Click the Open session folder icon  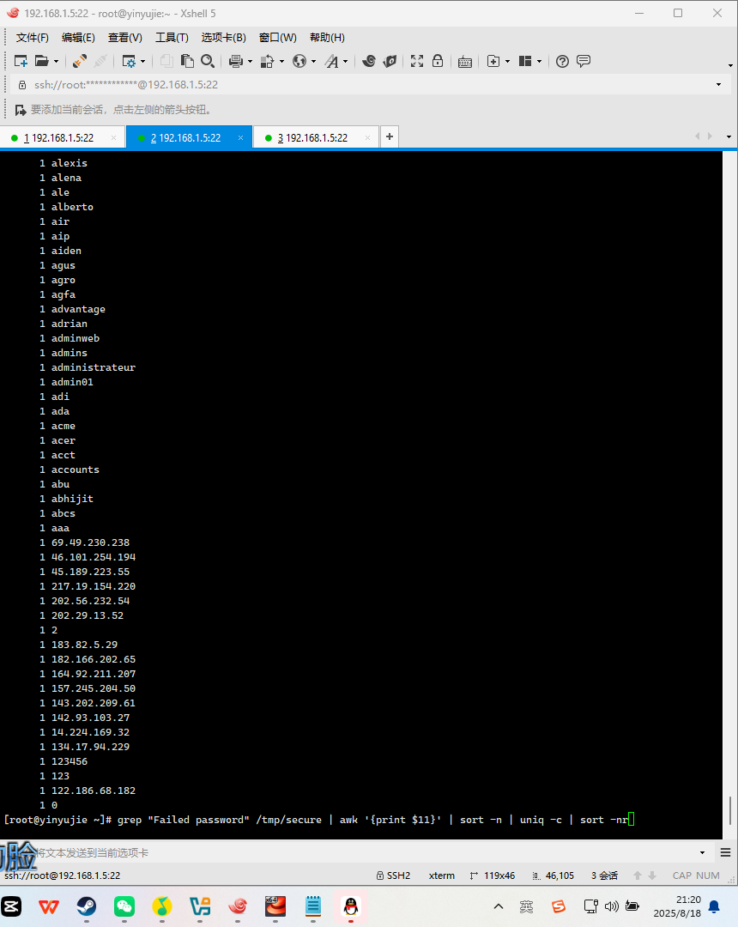[x=42, y=61]
